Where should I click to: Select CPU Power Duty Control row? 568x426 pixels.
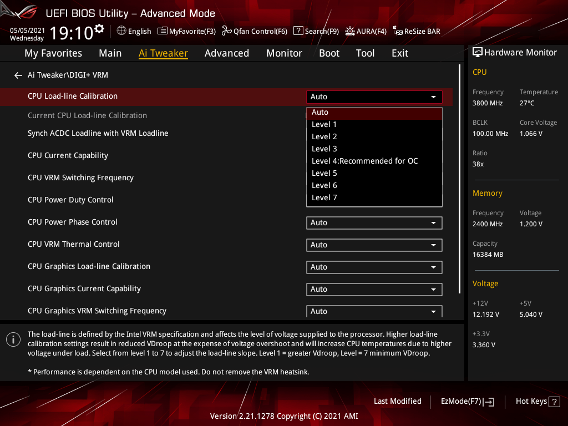(70, 200)
